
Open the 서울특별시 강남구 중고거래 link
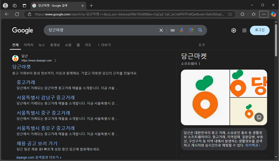point(45,98)
